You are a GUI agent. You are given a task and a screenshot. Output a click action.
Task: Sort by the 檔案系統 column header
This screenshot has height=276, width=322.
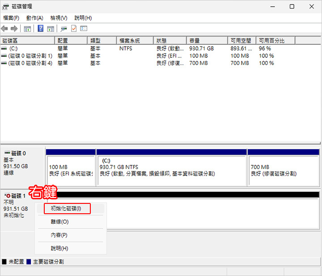tap(135, 40)
